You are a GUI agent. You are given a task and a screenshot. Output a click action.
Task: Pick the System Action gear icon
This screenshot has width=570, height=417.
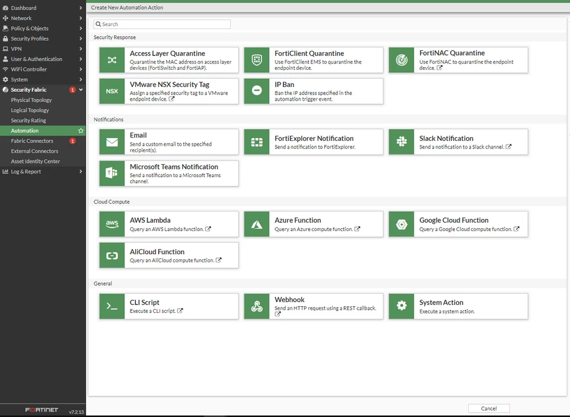402,306
